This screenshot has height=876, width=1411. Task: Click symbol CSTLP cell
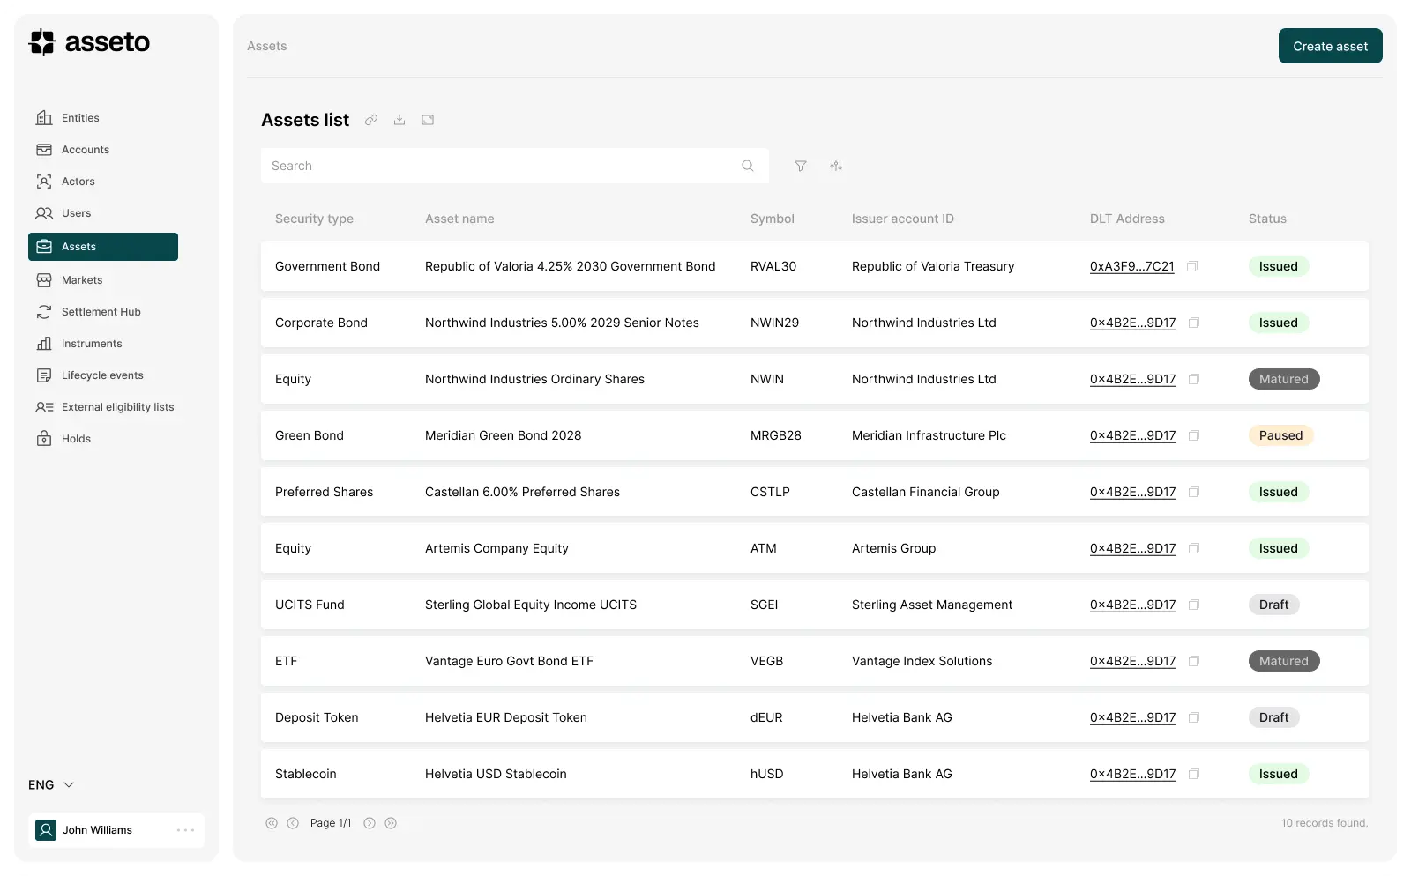[x=770, y=492]
